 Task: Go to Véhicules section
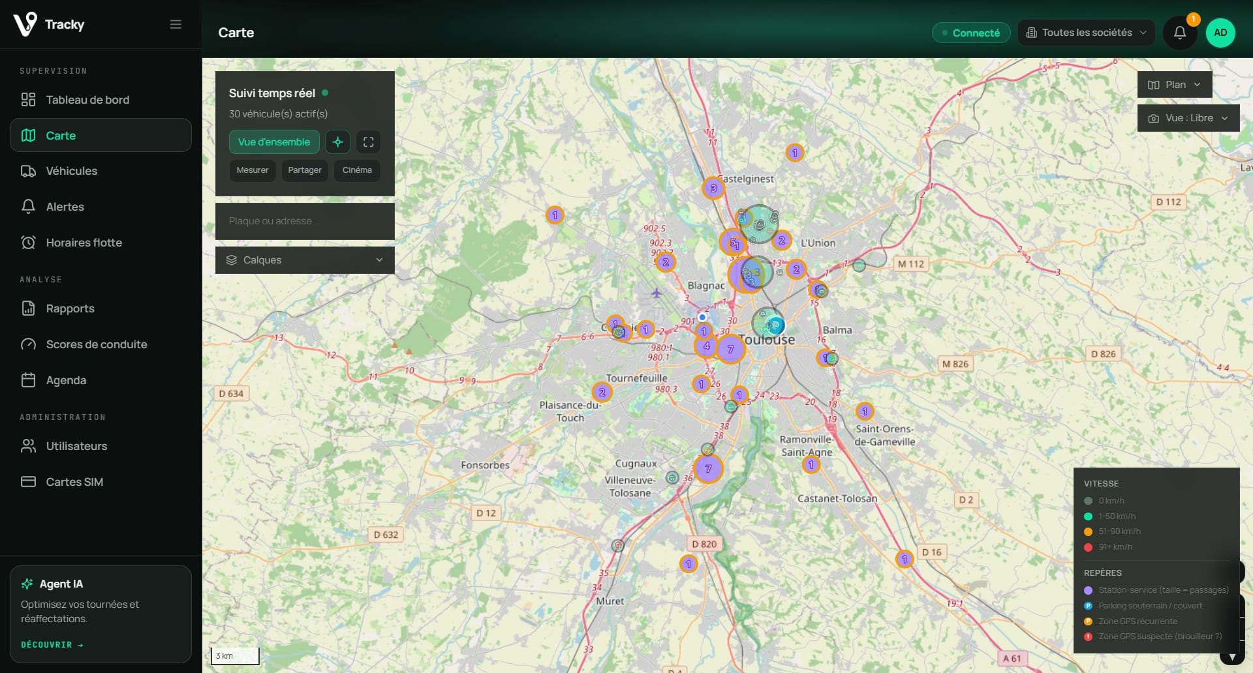101,171
